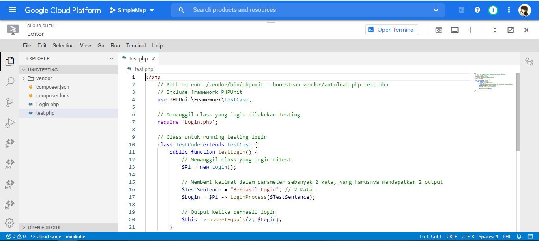
Task: Change CRLF line ending in status bar
Action: pos(451,236)
